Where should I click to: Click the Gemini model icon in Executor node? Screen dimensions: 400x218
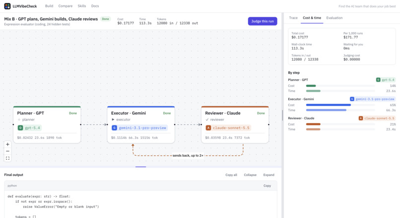(114, 128)
